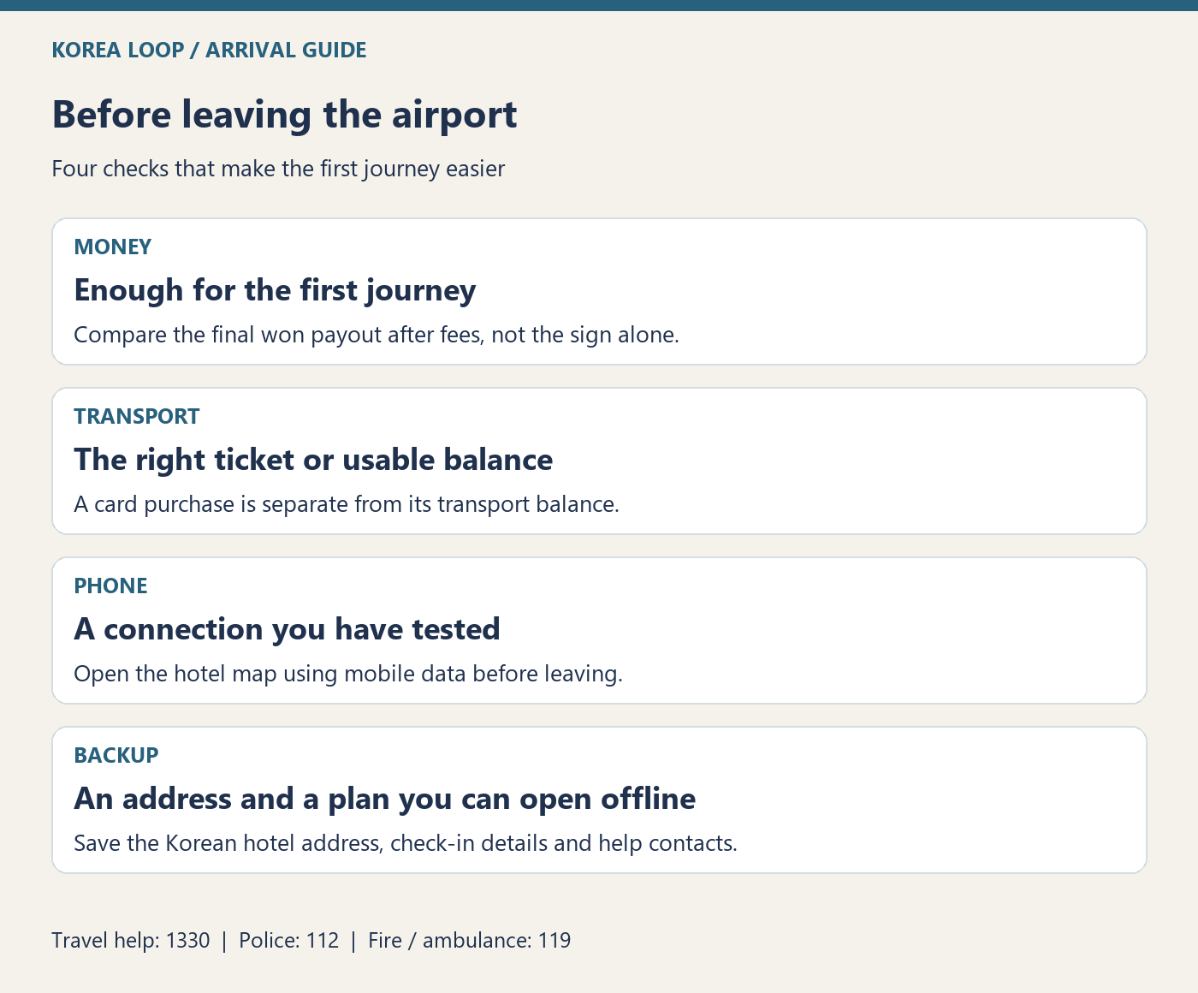The height and width of the screenshot is (993, 1198).
Task: Click 'Enough for the first journey' title
Action: click(x=275, y=290)
